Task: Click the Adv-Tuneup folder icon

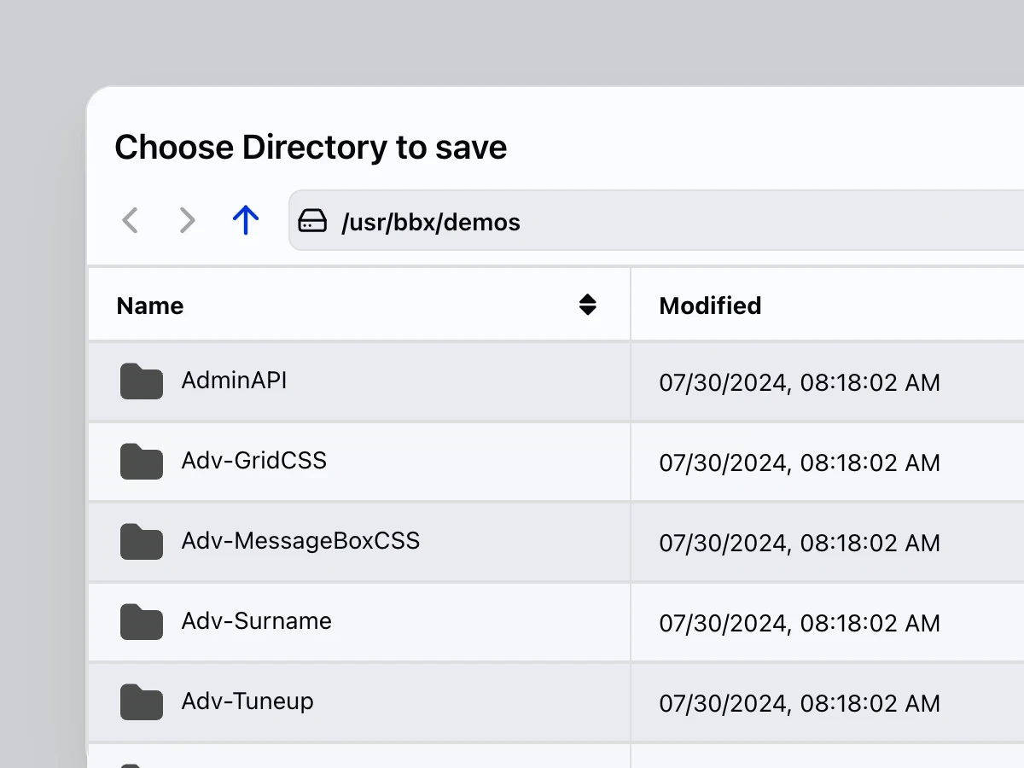Action: click(x=141, y=702)
